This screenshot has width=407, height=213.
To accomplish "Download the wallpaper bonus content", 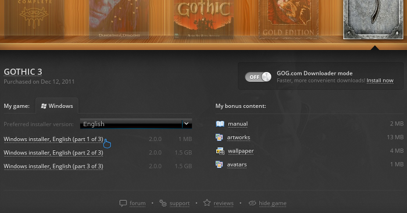I will (241, 151).
